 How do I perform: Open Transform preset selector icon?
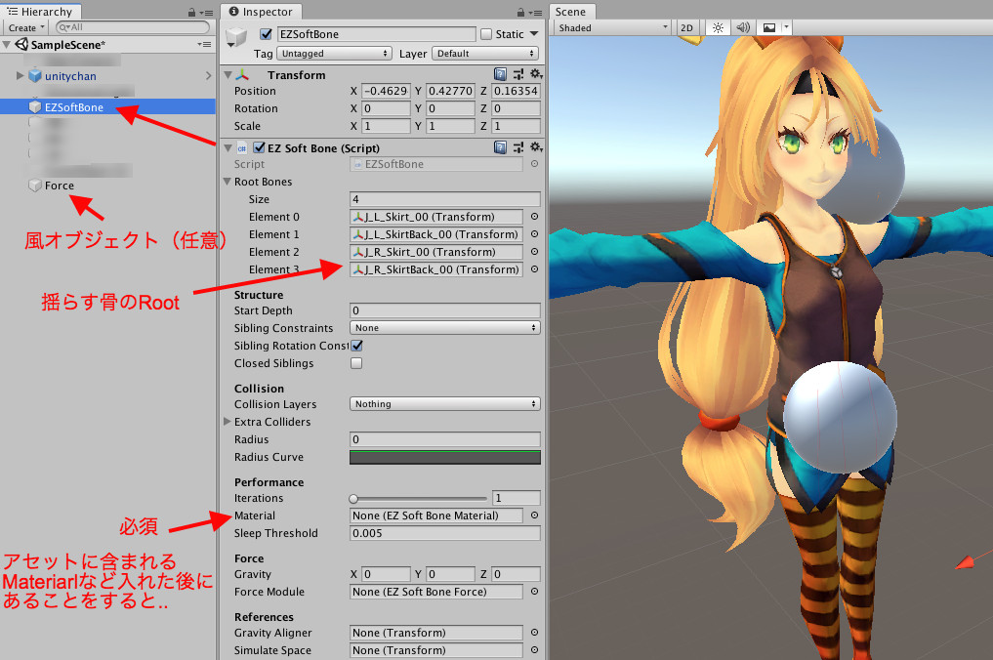[518, 75]
